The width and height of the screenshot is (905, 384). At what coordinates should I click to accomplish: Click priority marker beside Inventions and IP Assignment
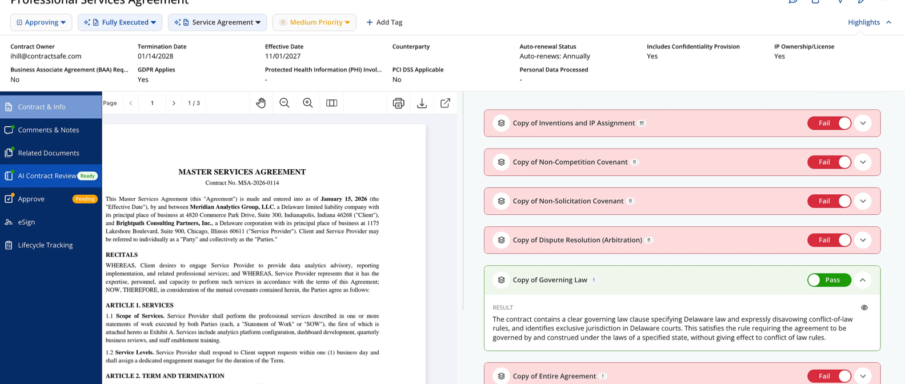click(x=642, y=123)
